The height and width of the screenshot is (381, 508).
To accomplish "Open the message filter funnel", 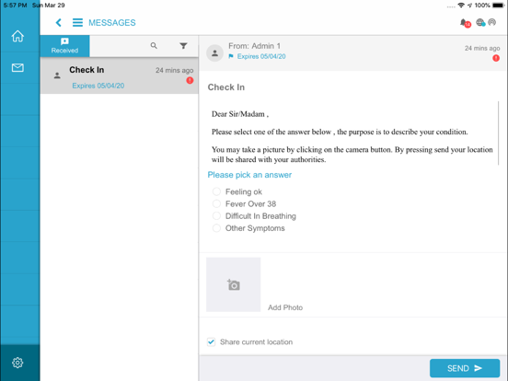I will 183,46.
